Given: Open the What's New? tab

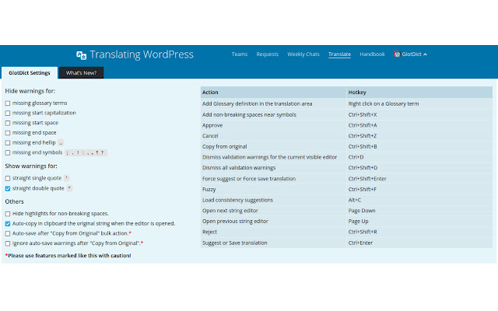Looking at the screenshot, I should click(81, 72).
